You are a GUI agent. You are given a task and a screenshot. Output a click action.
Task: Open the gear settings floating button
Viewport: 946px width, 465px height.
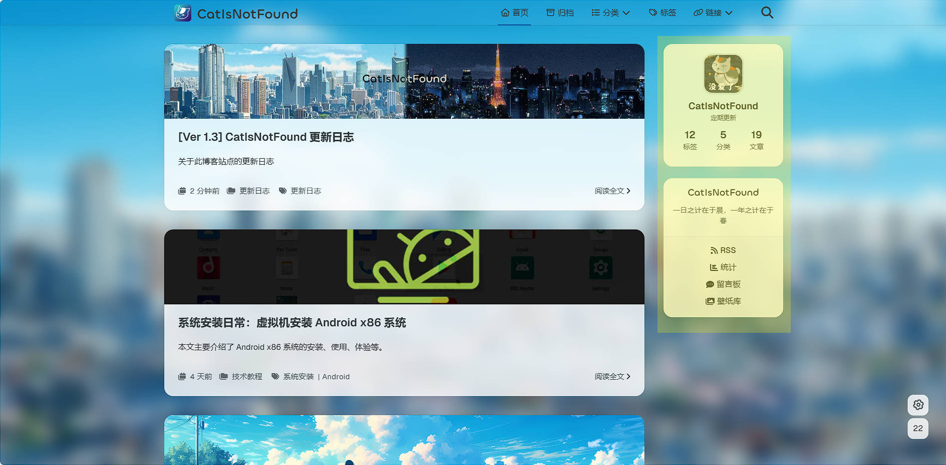pos(918,405)
